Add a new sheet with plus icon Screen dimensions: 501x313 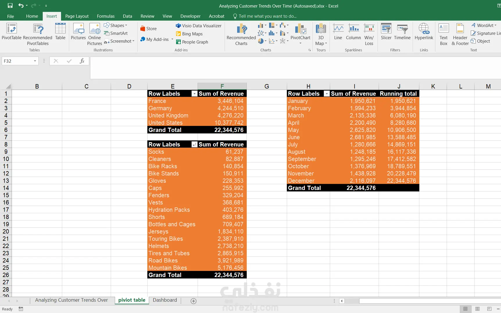pyautogui.click(x=194, y=301)
